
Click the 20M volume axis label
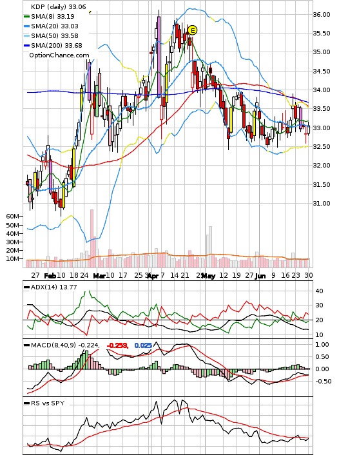(x=13, y=251)
